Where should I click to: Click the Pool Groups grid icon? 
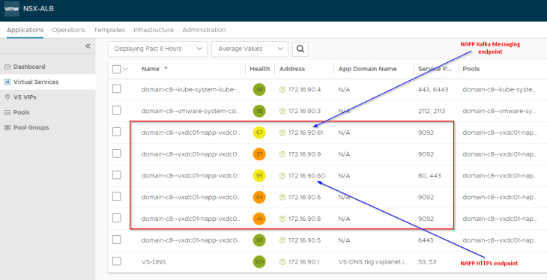point(7,127)
